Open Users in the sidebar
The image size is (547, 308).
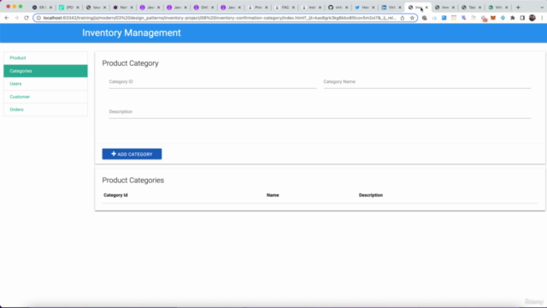(x=45, y=84)
